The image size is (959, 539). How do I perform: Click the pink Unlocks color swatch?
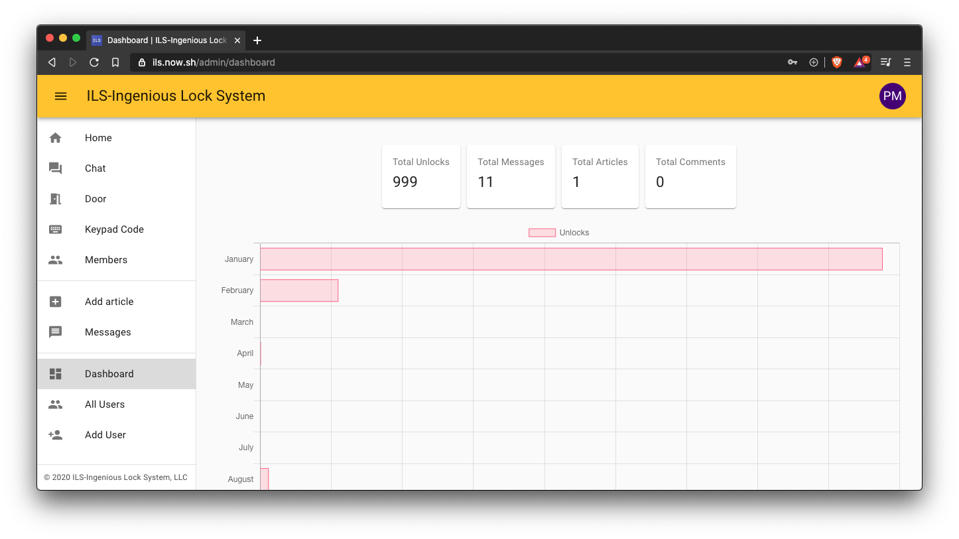pyautogui.click(x=542, y=232)
